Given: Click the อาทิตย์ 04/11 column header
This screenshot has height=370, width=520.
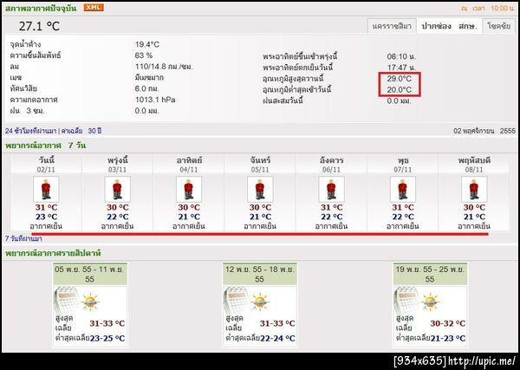Looking at the screenshot, I should click(x=189, y=165).
